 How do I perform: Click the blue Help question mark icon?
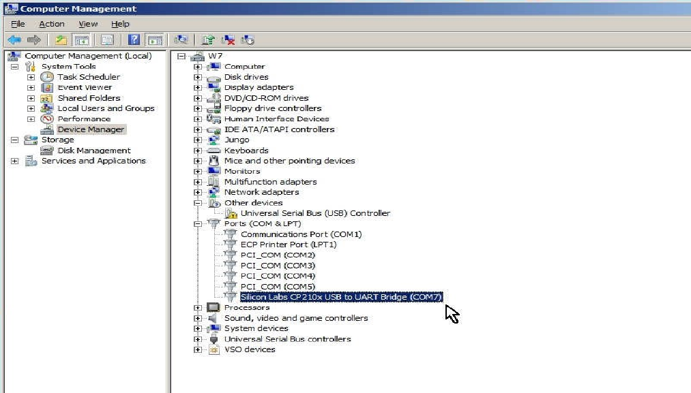tap(134, 40)
